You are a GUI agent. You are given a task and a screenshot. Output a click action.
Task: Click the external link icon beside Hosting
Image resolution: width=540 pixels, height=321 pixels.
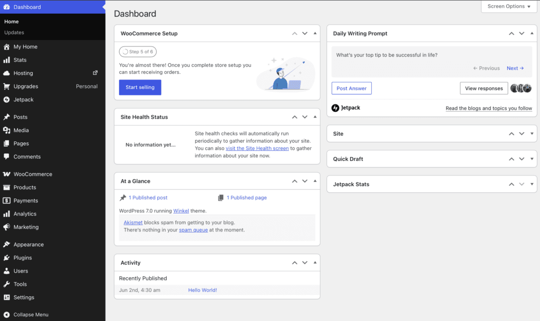pyautogui.click(x=95, y=73)
